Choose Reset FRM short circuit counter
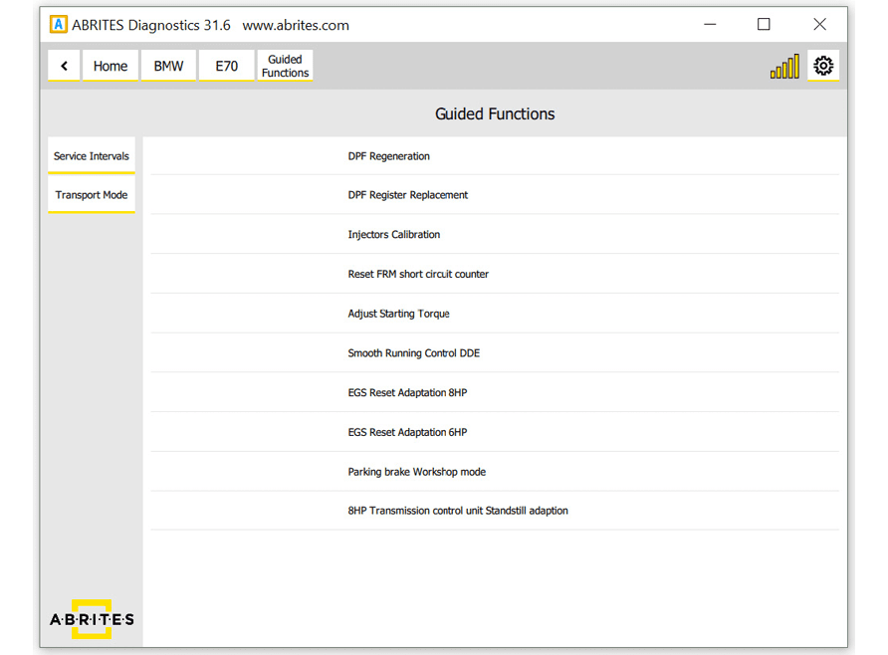The image size is (888, 655). coord(418,274)
